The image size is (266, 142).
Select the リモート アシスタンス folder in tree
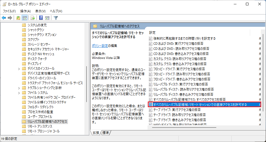tap(40, 126)
